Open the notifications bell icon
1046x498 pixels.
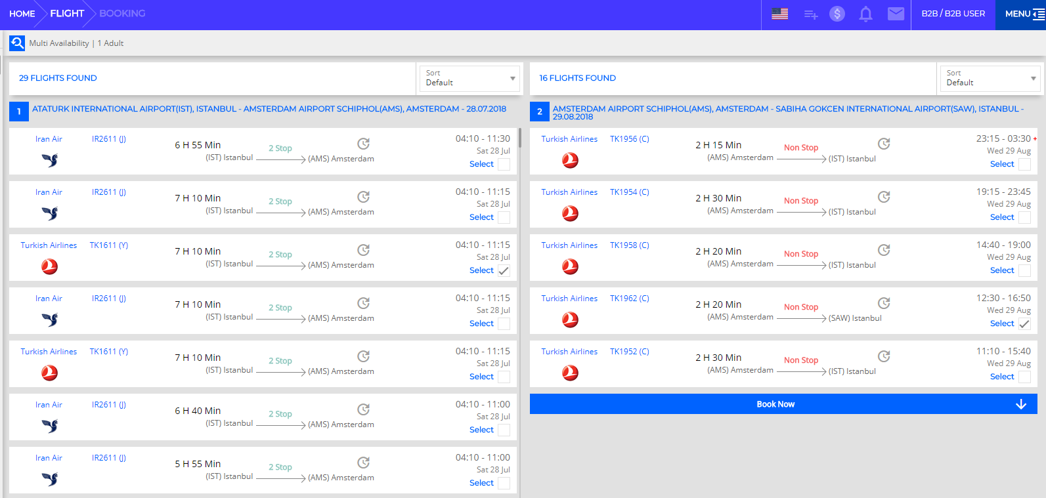click(865, 14)
